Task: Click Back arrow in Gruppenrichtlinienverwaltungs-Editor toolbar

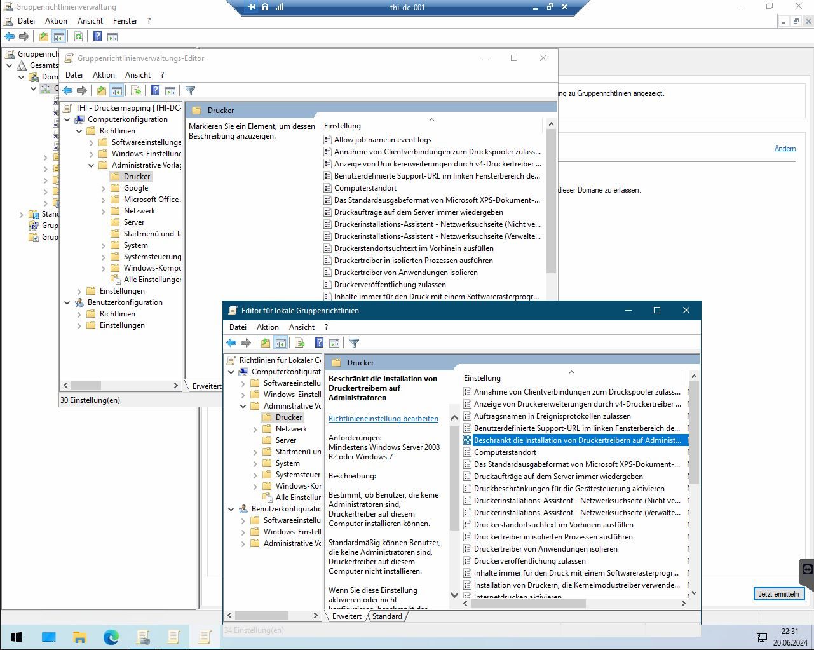Action: pyautogui.click(x=67, y=90)
